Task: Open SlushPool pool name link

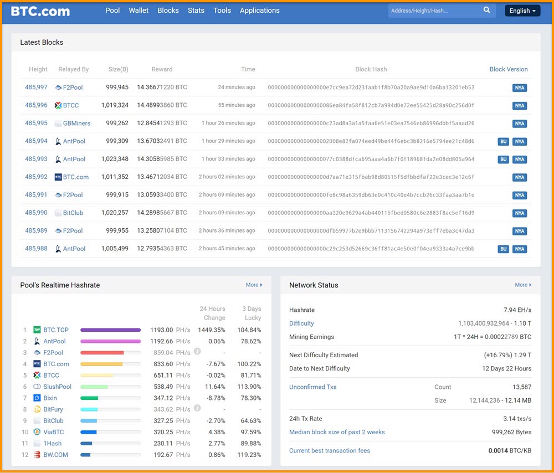Action: click(57, 387)
